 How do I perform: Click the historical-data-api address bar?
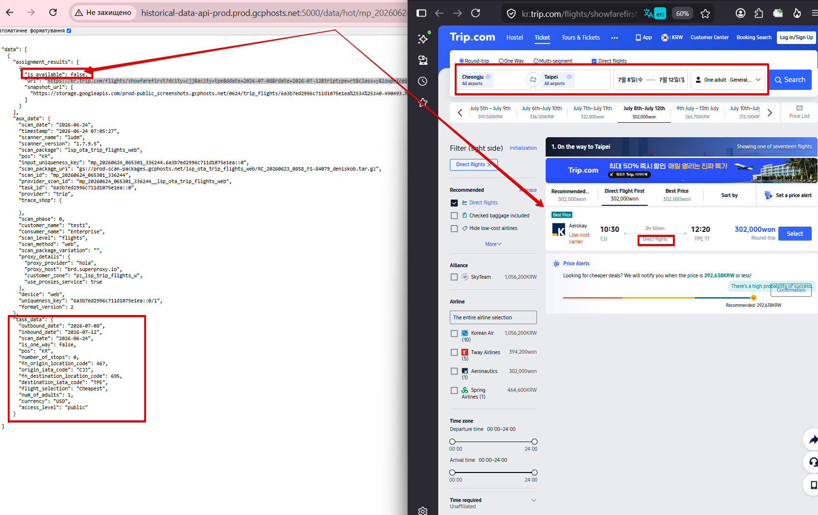pos(274,13)
